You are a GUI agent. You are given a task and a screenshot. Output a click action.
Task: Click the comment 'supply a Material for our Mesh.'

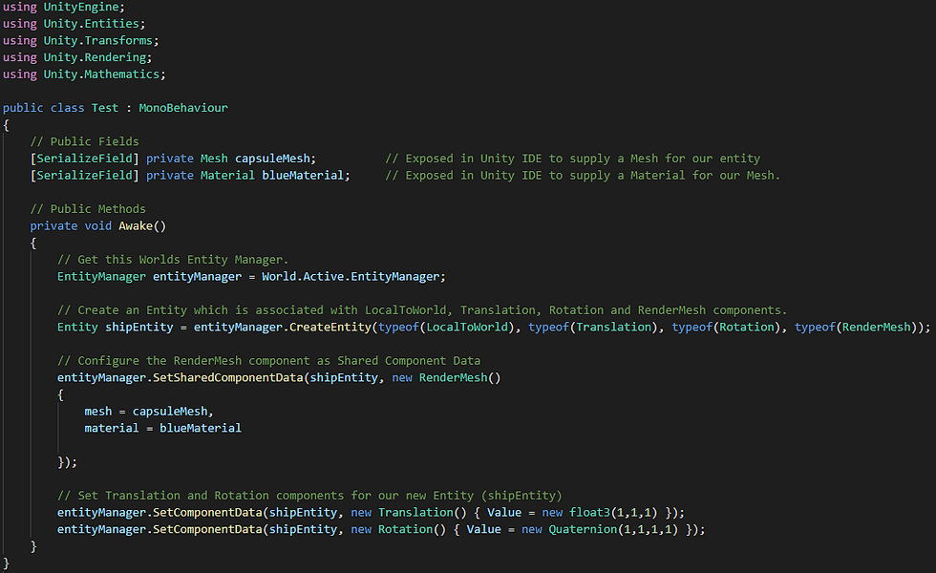pyautogui.click(x=675, y=175)
